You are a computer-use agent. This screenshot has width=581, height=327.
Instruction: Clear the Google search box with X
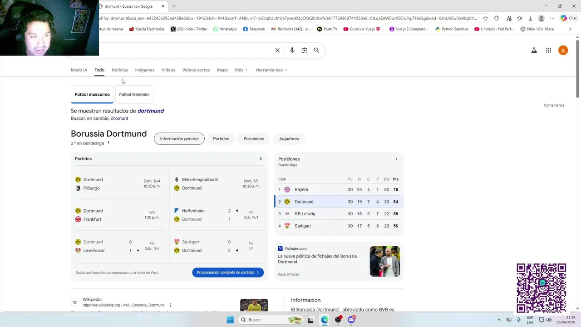click(277, 50)
